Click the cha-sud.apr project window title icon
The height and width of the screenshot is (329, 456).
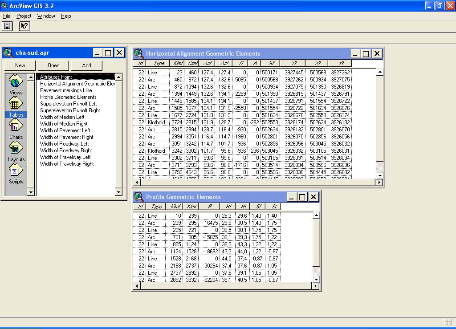pos(8,53)
